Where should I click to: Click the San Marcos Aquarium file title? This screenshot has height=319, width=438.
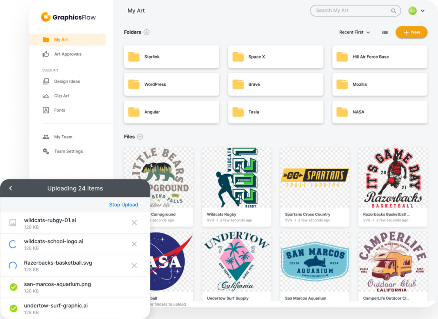pyautogui.click(x=305, y=298)
